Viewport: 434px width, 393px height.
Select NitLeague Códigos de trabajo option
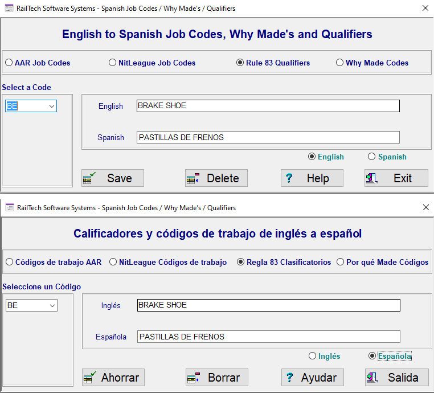coord(167,262)
